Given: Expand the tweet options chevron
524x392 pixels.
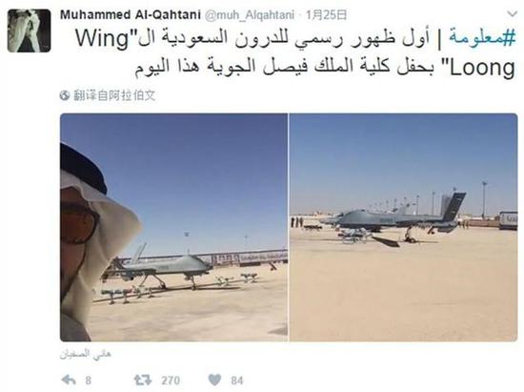Looking at the screenshot, I should [x=512, y=14].
